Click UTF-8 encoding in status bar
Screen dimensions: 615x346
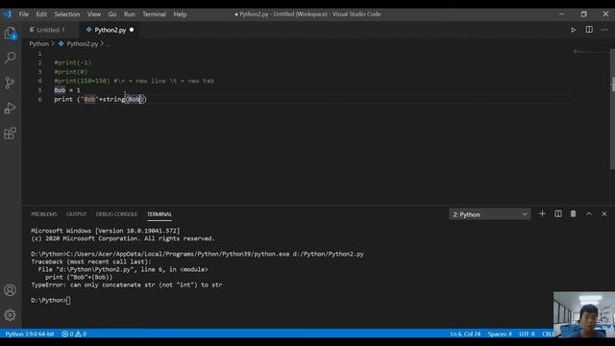(527, 334)
